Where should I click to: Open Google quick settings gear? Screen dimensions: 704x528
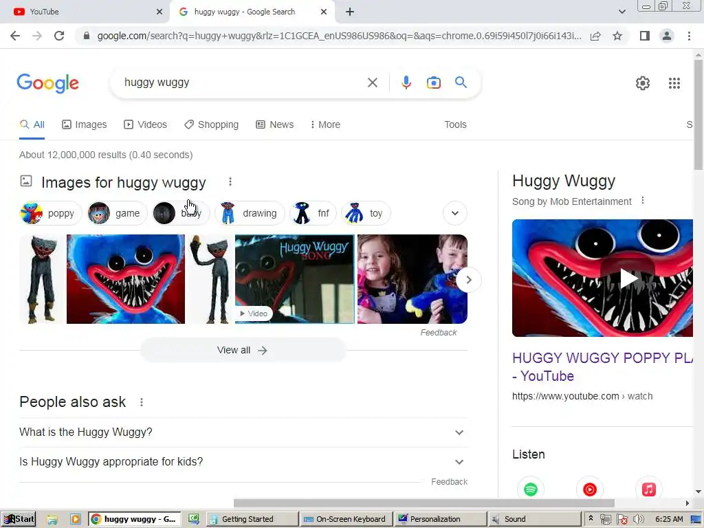point(643,83)
